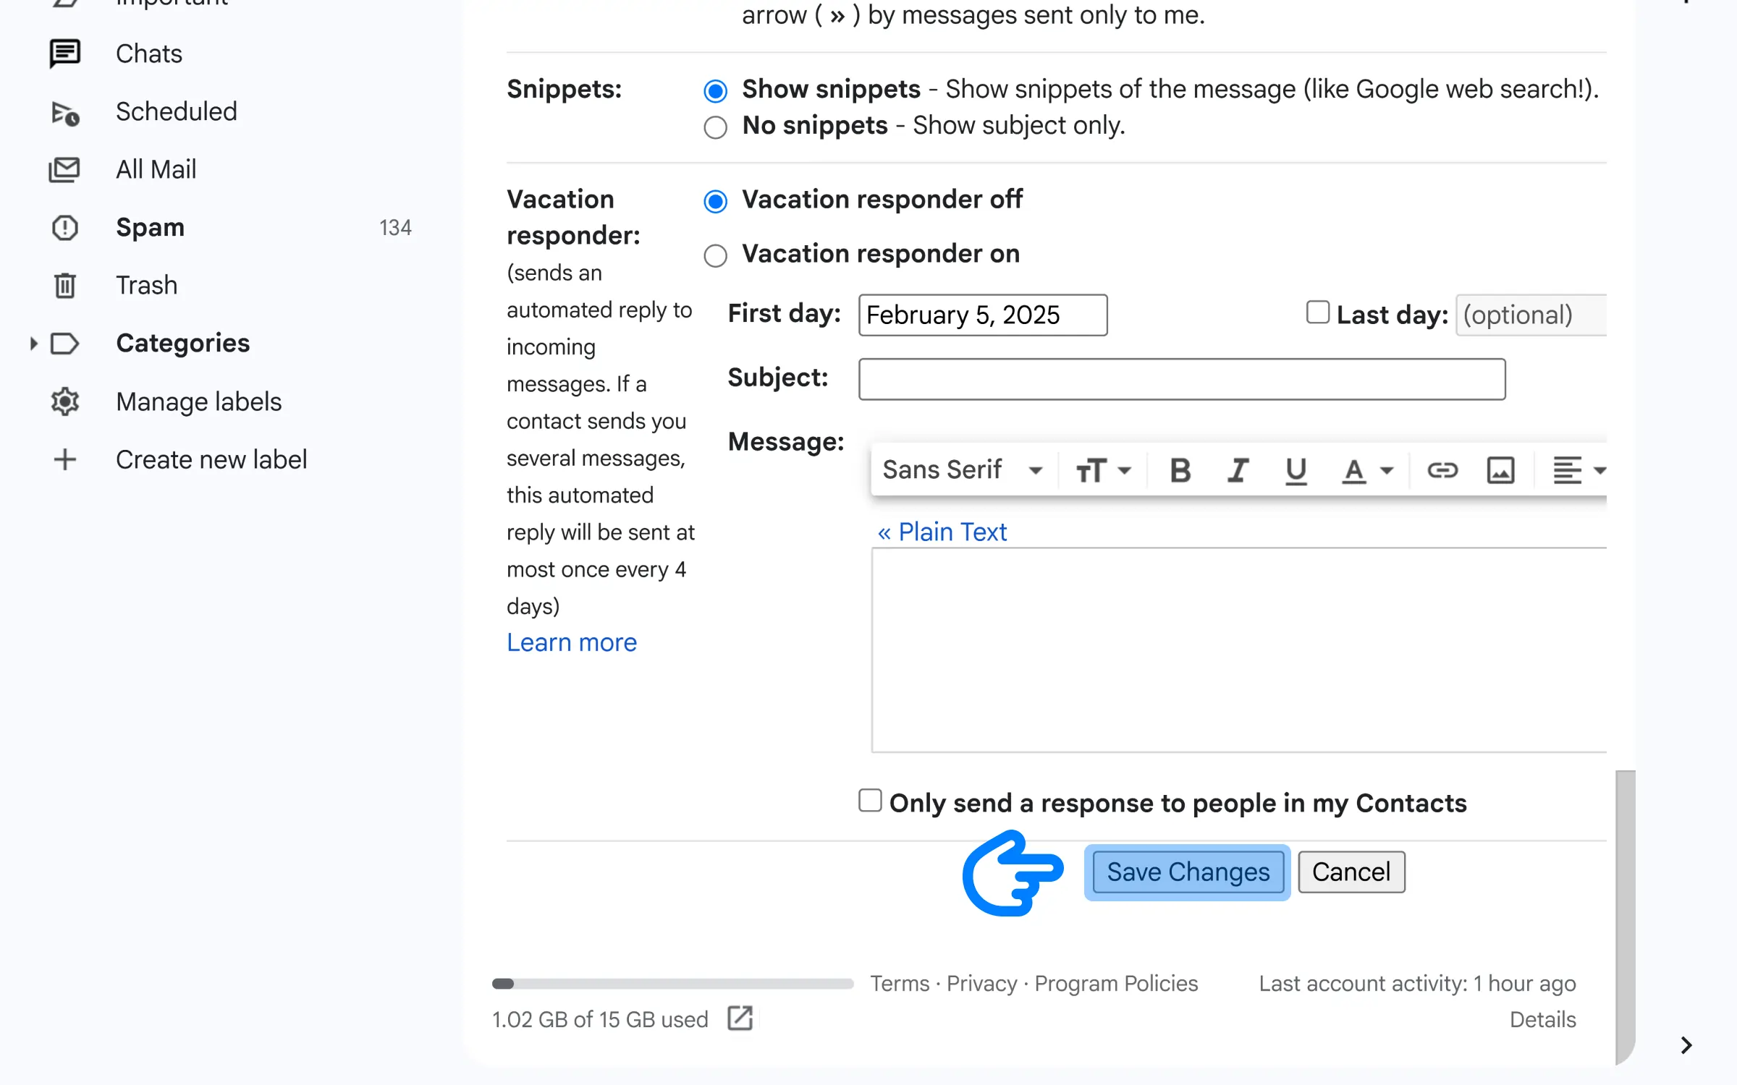The width and height of the screenshot is (1737, 1085).
Task: Toggle bold formatting in message toolbar
Action: click(1180, 470)
